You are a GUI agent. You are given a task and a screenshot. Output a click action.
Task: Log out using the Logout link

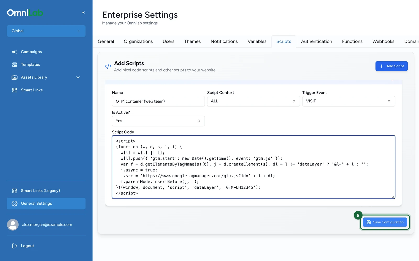coord(46,246)
